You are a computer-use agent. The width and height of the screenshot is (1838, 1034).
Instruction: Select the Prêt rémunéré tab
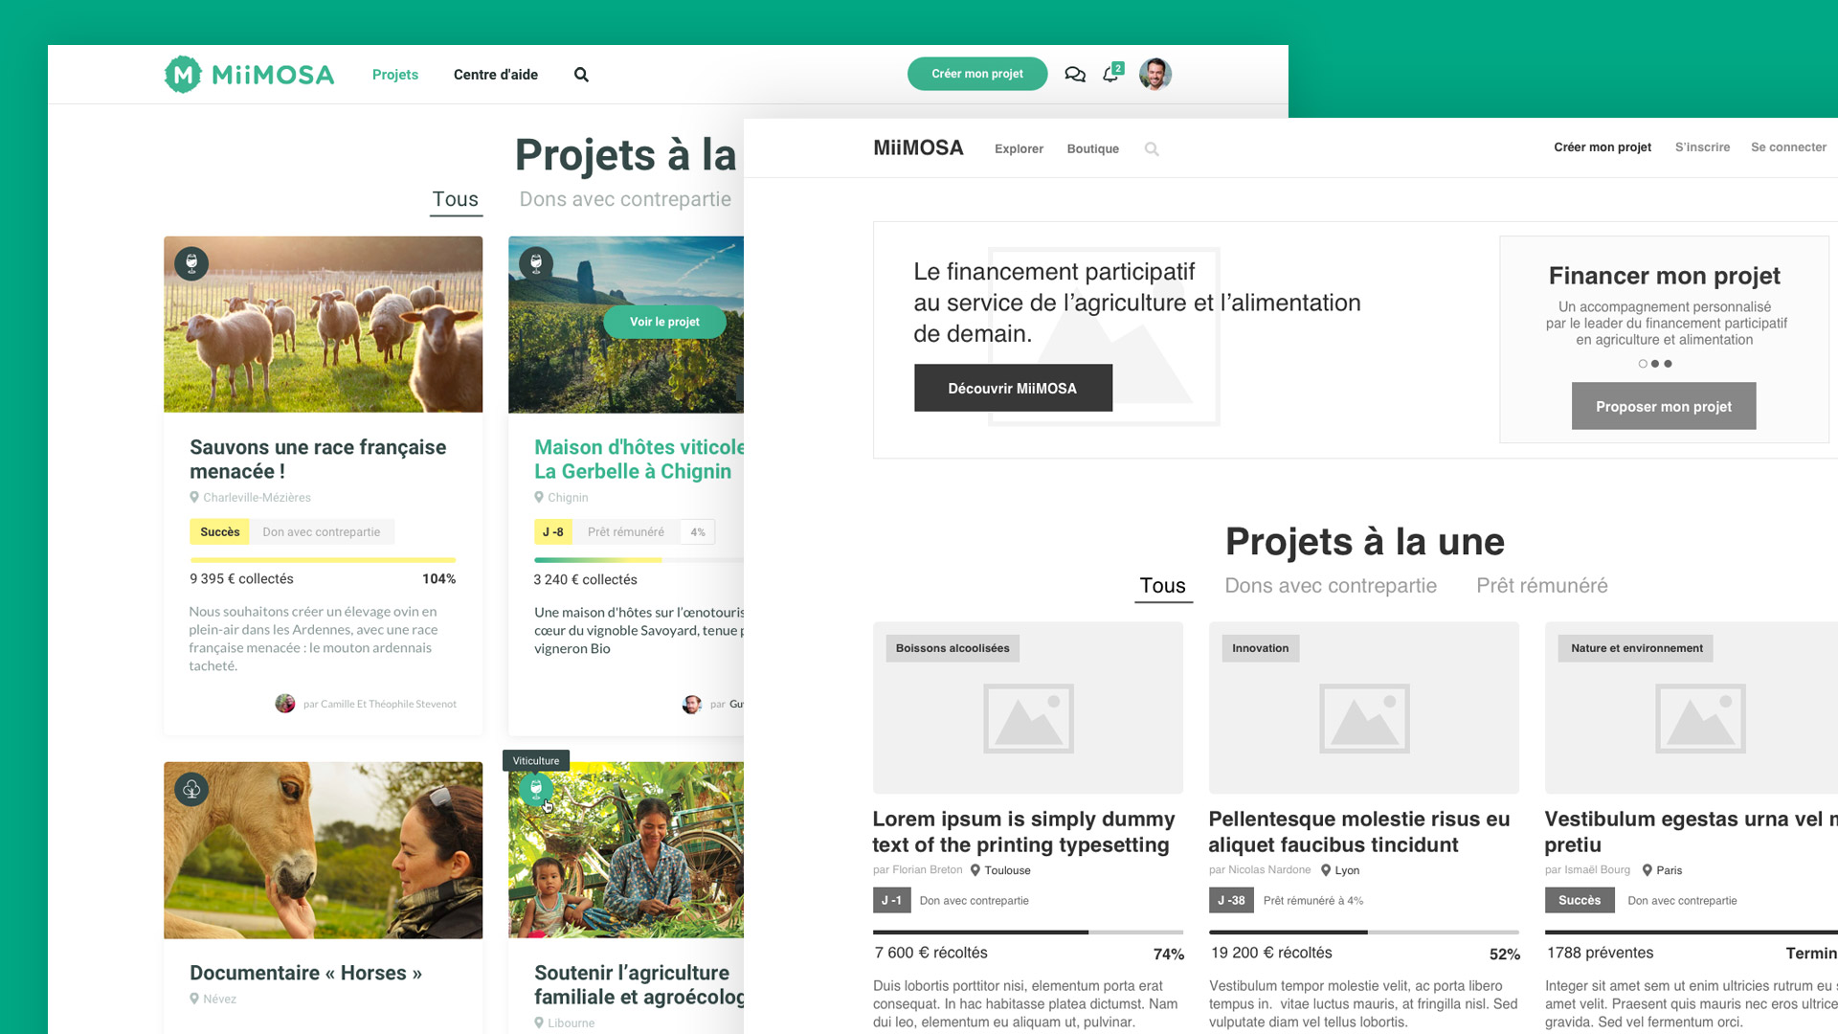[x=1542, y=586]
